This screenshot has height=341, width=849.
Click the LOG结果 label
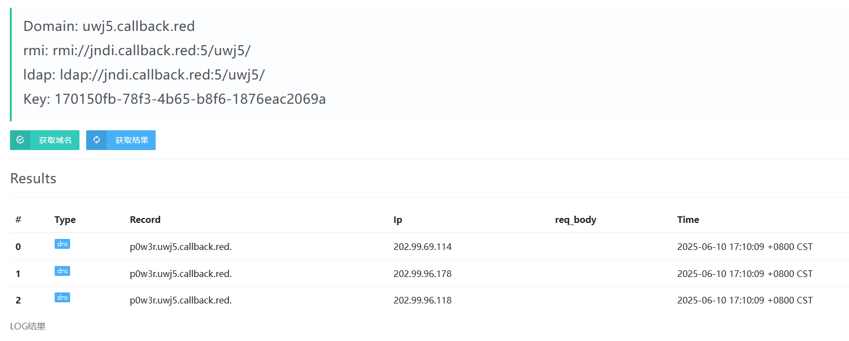coord(28,326)
